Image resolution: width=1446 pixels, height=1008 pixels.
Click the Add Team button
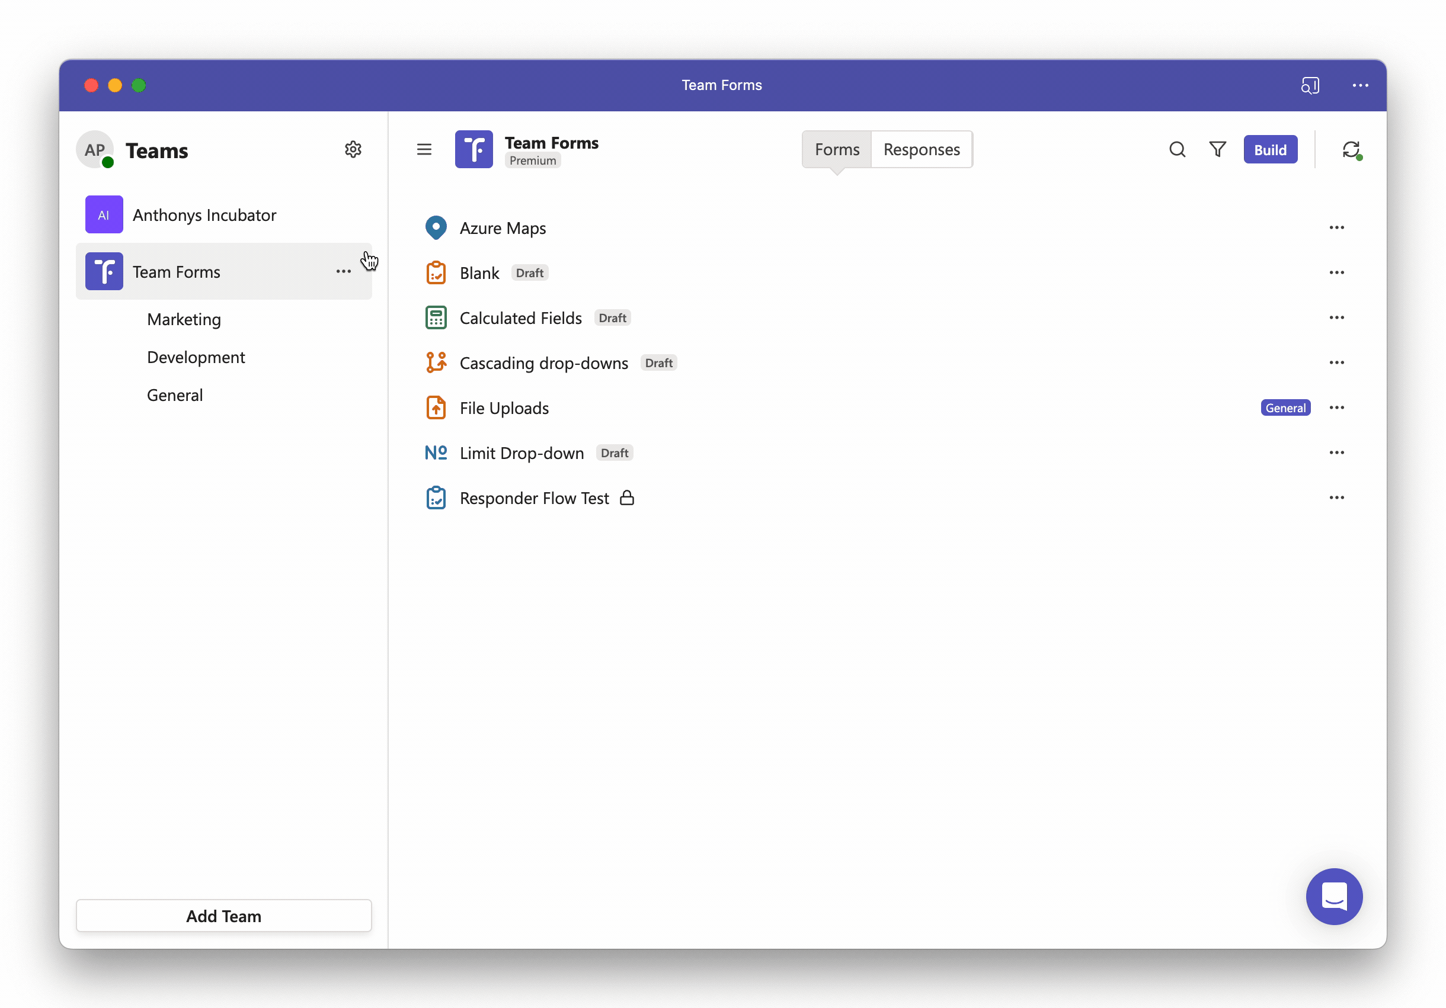click(x=223, y=916)
